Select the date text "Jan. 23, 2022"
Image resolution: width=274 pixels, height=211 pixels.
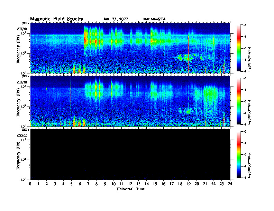point(116,19)
